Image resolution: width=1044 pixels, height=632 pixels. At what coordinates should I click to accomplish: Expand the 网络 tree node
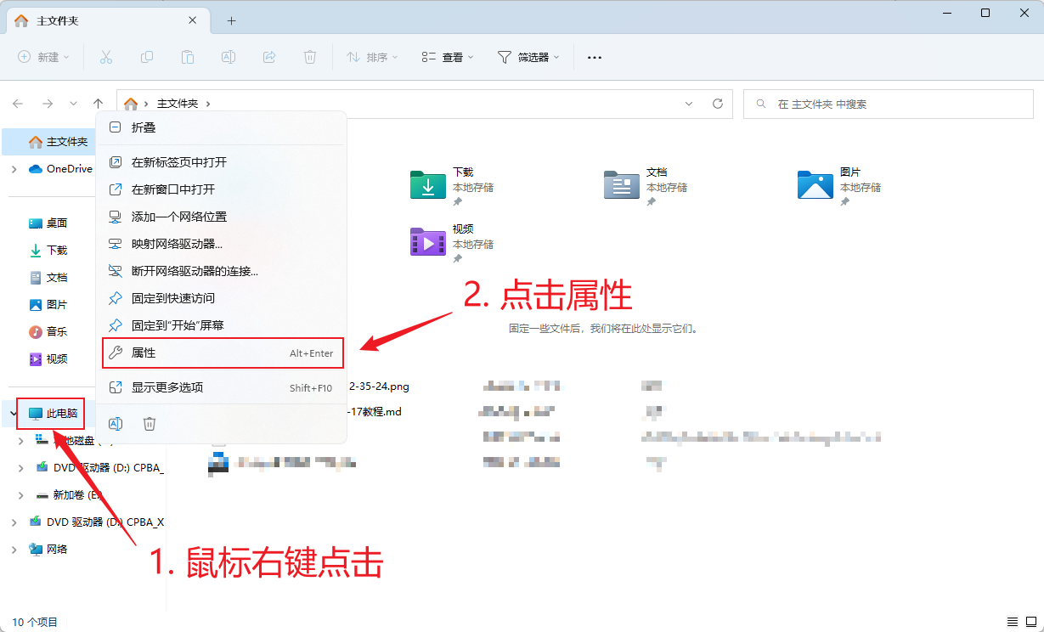14,550
